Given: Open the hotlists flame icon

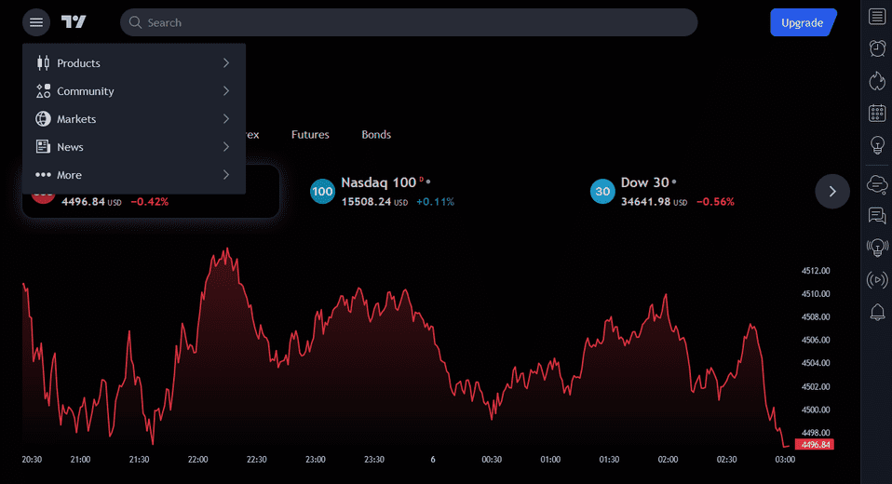Looking at the screenshot, I should (x=876, y=81).
